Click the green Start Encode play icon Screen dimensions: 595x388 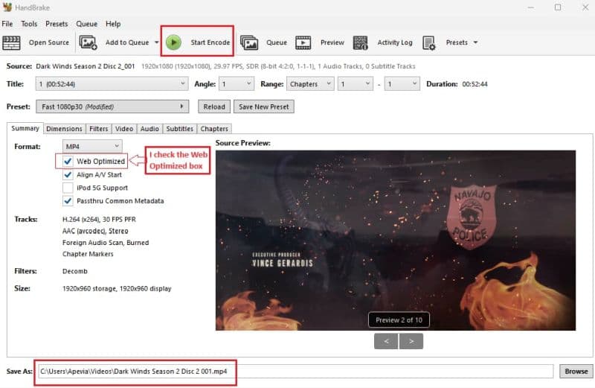coord(174,42)
